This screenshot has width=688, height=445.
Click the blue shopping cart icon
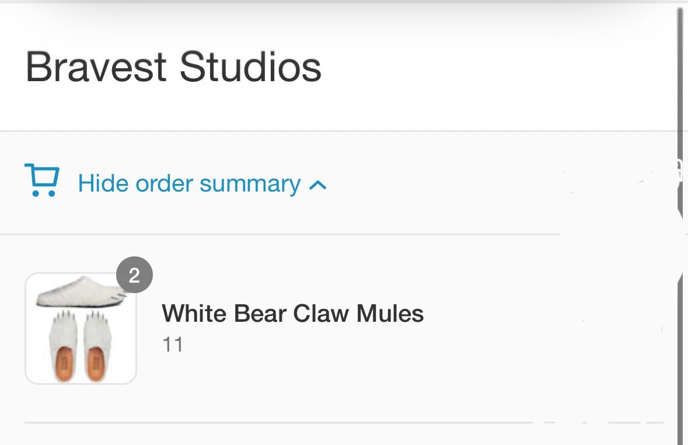click(42, 180)
